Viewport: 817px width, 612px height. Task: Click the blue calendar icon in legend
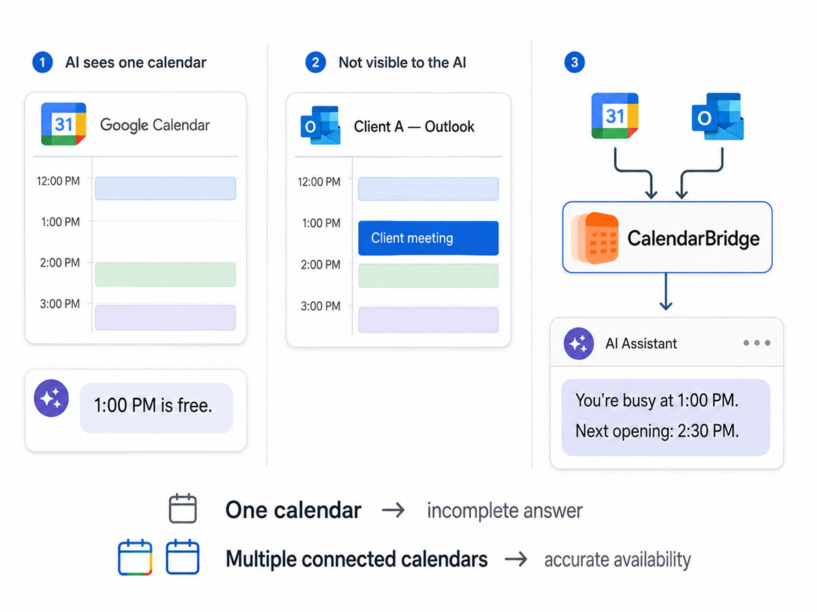182,558
